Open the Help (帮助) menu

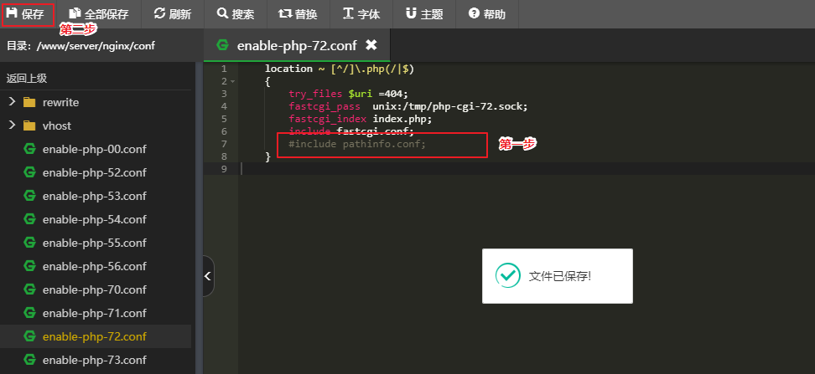tap(487, 14)
